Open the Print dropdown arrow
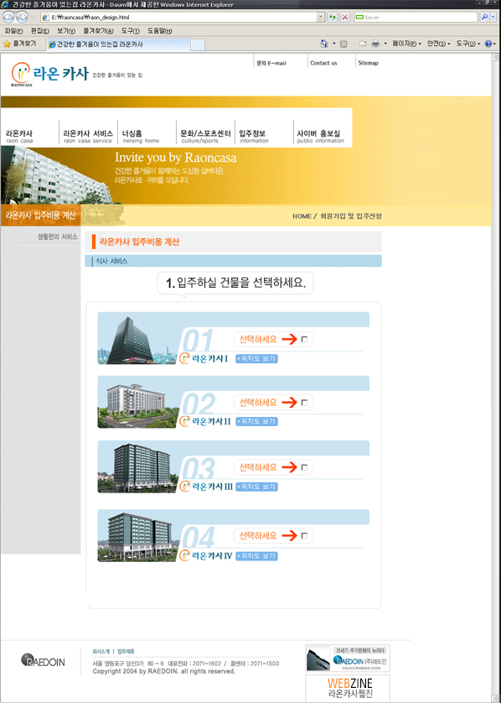The height and width of the screenshot is (703, 501). (385, 44)
